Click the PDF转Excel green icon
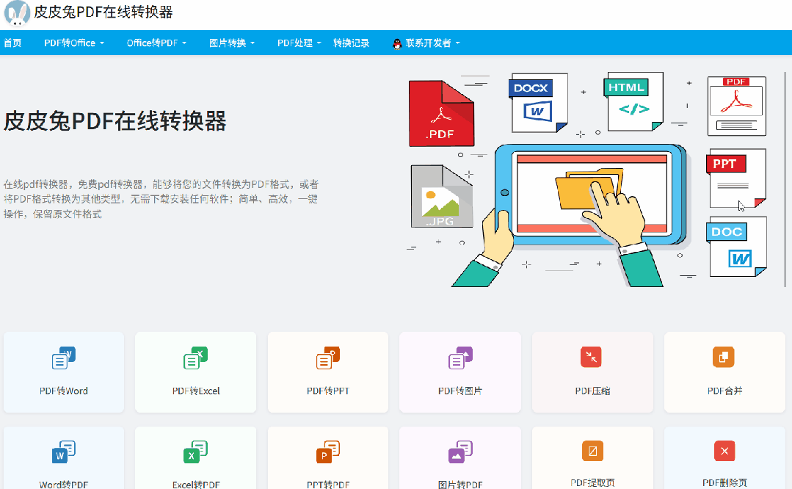Viewport: 792px width, 489px height. tap(196, 358)
